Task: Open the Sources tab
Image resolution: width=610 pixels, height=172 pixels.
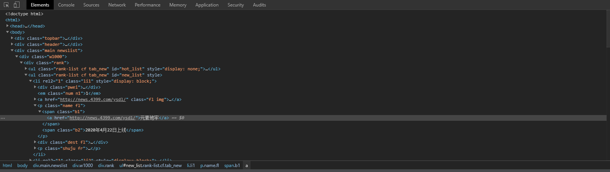Action: click(x=91, y=5)
